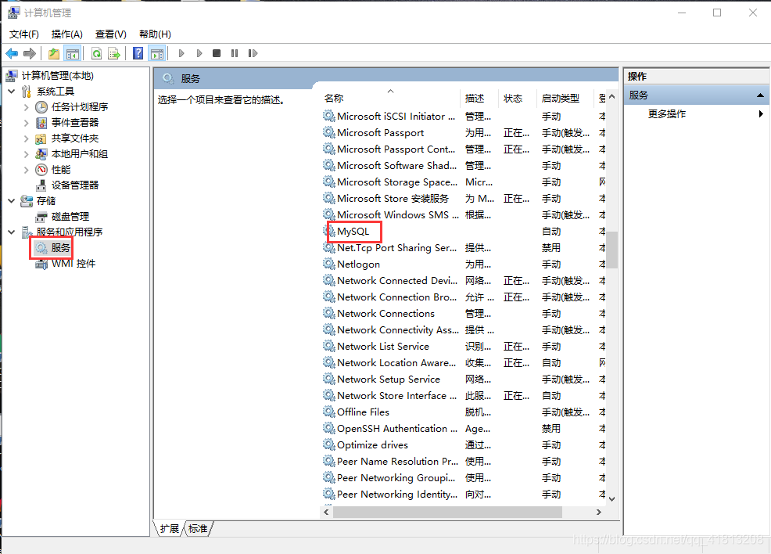
Task: Select the Netlogon service
Action: coord(464,264)
